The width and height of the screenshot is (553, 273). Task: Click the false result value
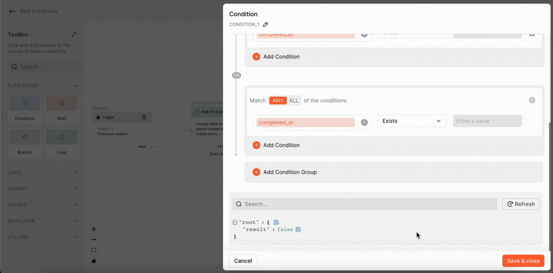(x=285, y=230)
